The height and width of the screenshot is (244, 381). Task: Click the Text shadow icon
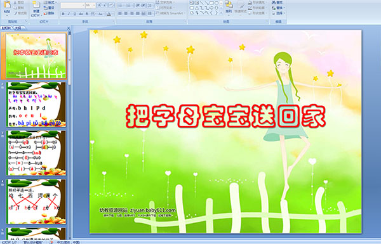click(87, 14)
